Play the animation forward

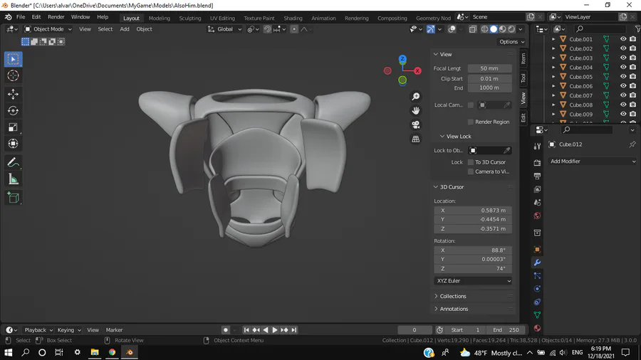click(275, 330)
